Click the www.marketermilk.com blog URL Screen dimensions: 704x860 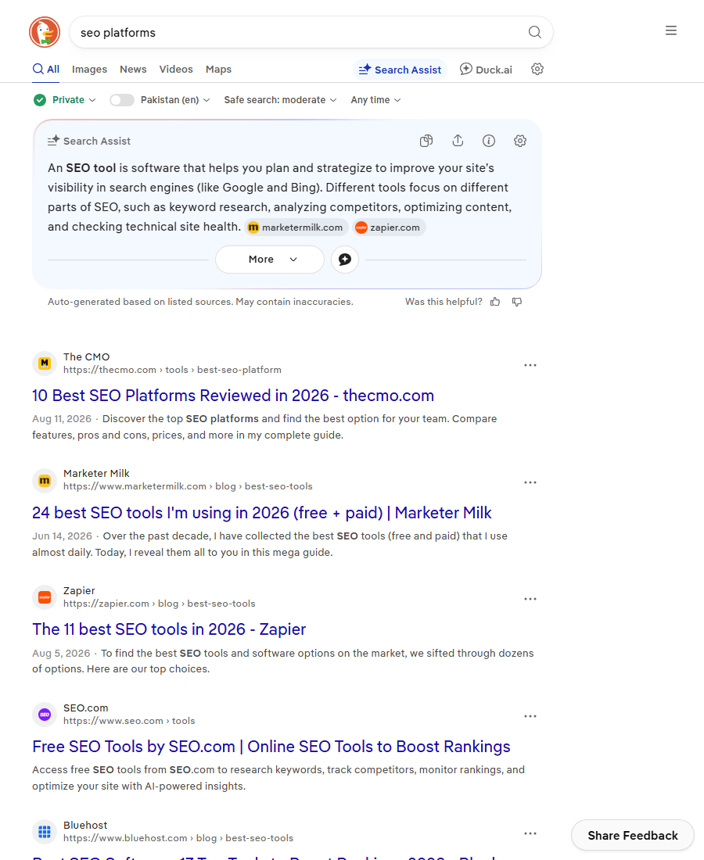click(x=188, y=486)
